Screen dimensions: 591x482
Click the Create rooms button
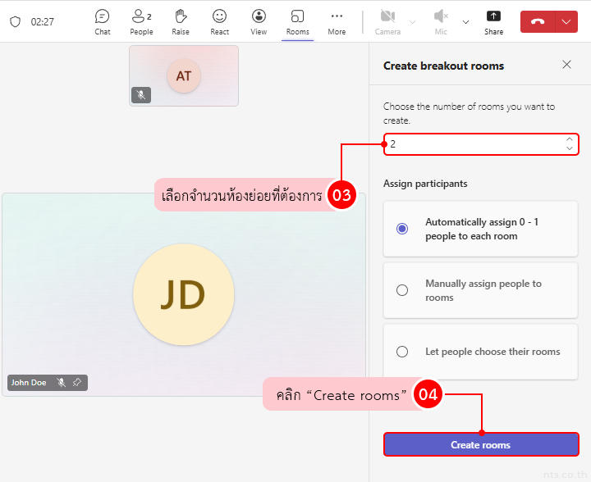point(480,444)
